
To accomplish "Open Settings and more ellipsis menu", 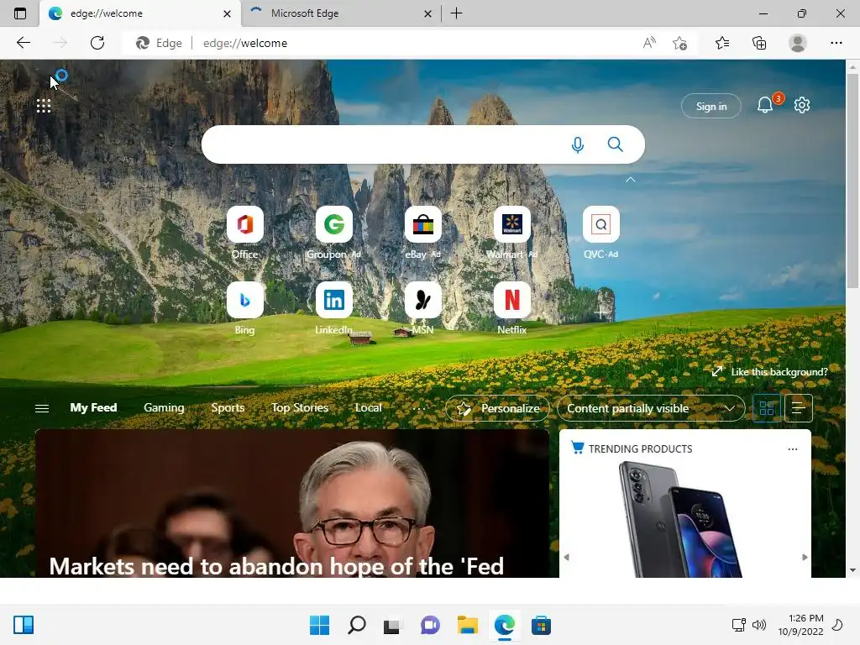I will point(836,43).
